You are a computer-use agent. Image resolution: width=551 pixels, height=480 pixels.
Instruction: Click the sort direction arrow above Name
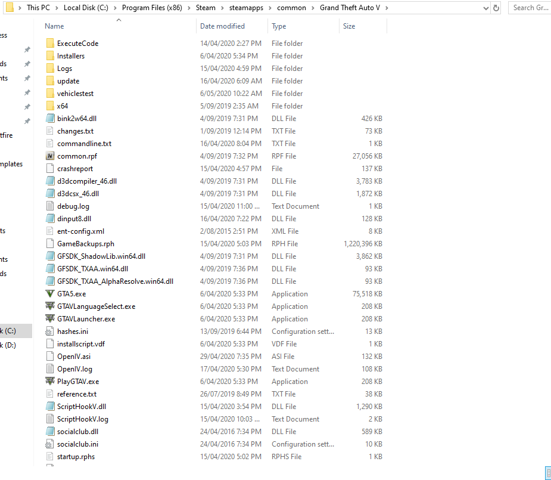(119, 20)
